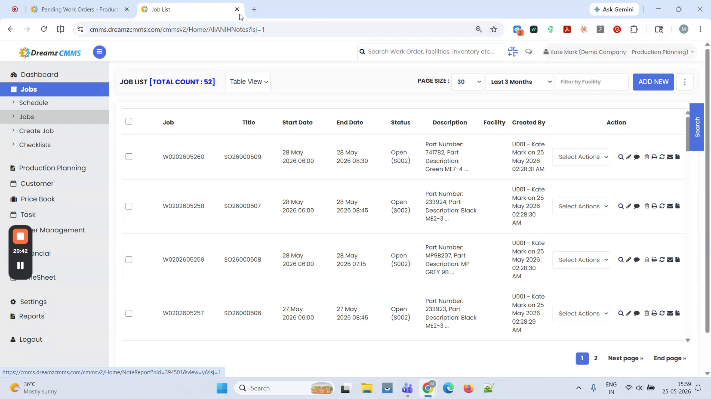This screenshot has height=399, width=711.
Task: Delete job W0202605260 with its trash icon
Action: 647,157
